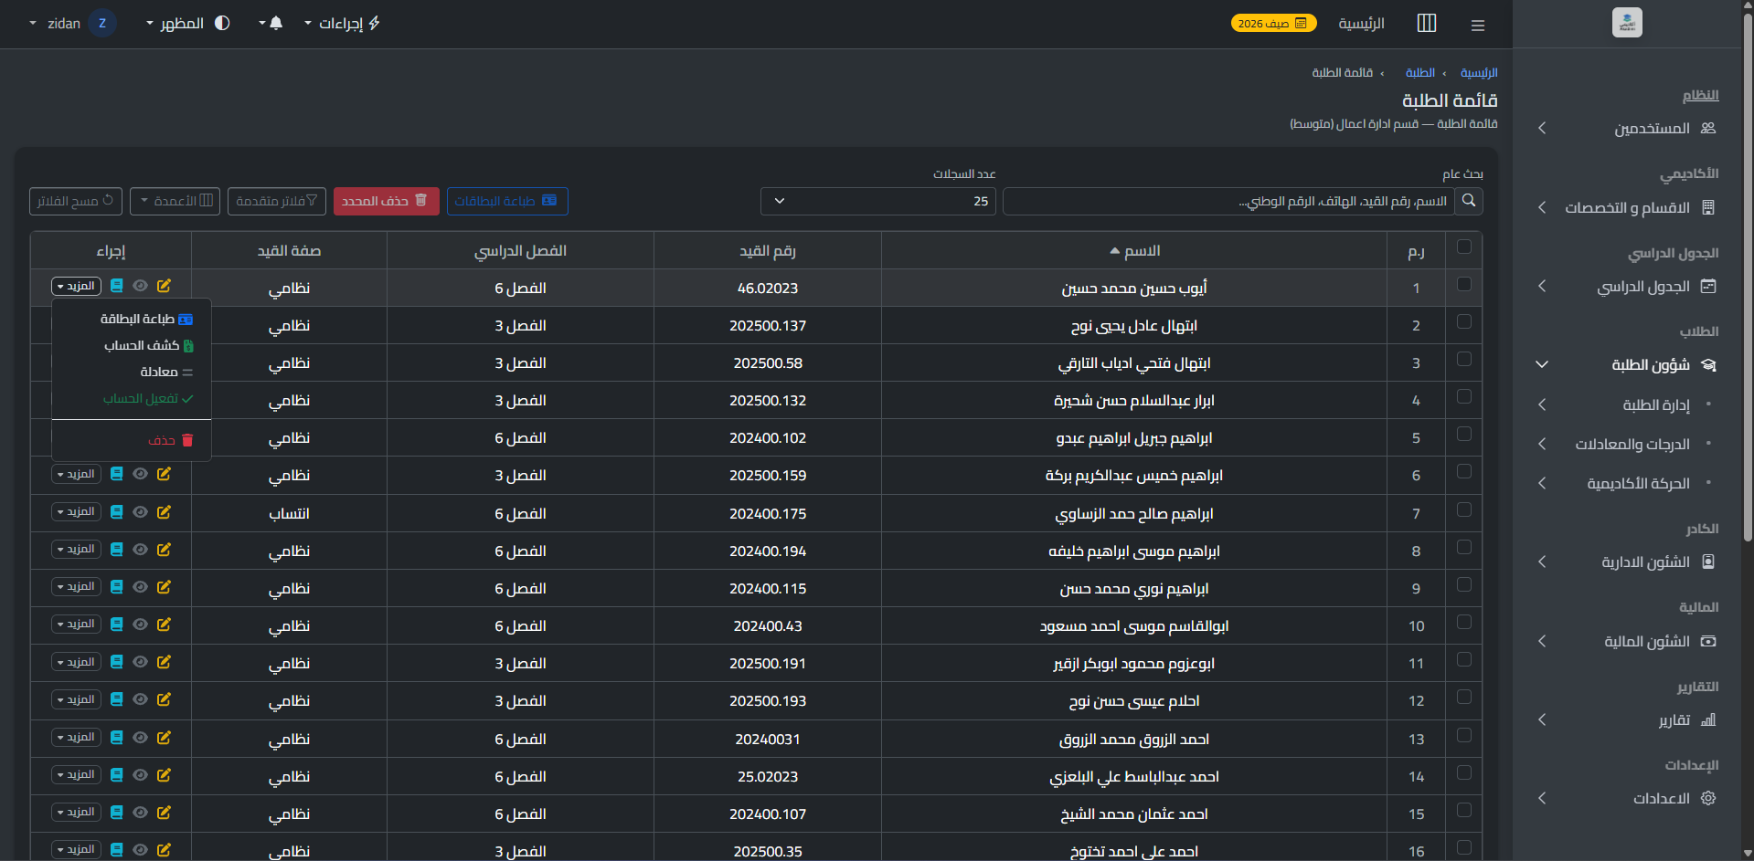Click the logo in the sidebar header

coord(1627,23)
